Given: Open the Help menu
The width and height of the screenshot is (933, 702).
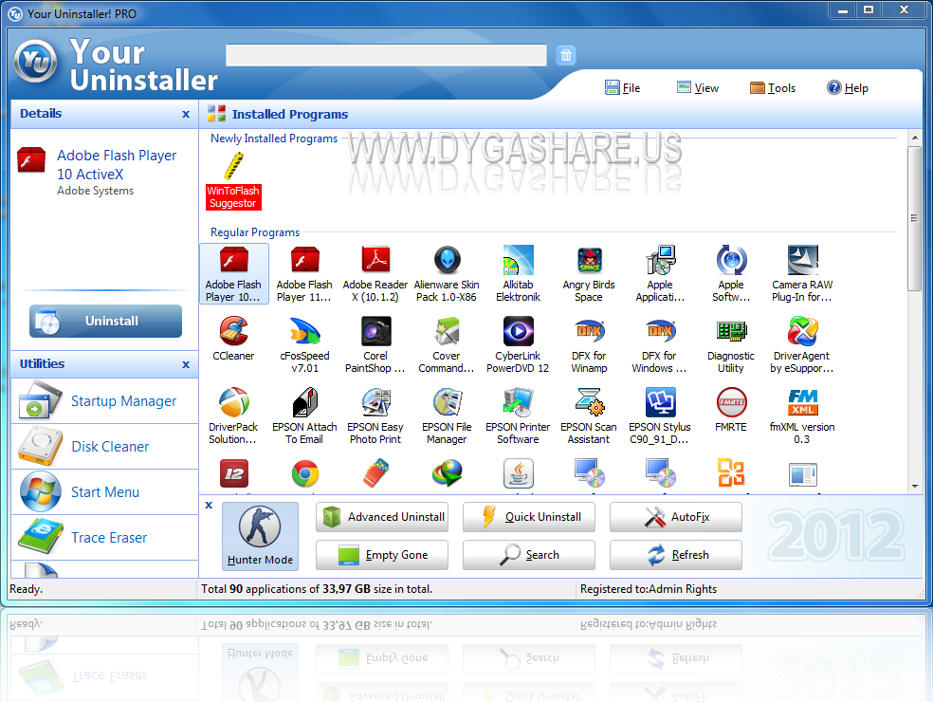Looking at the screenshot, I should click(x=848, y=88).
